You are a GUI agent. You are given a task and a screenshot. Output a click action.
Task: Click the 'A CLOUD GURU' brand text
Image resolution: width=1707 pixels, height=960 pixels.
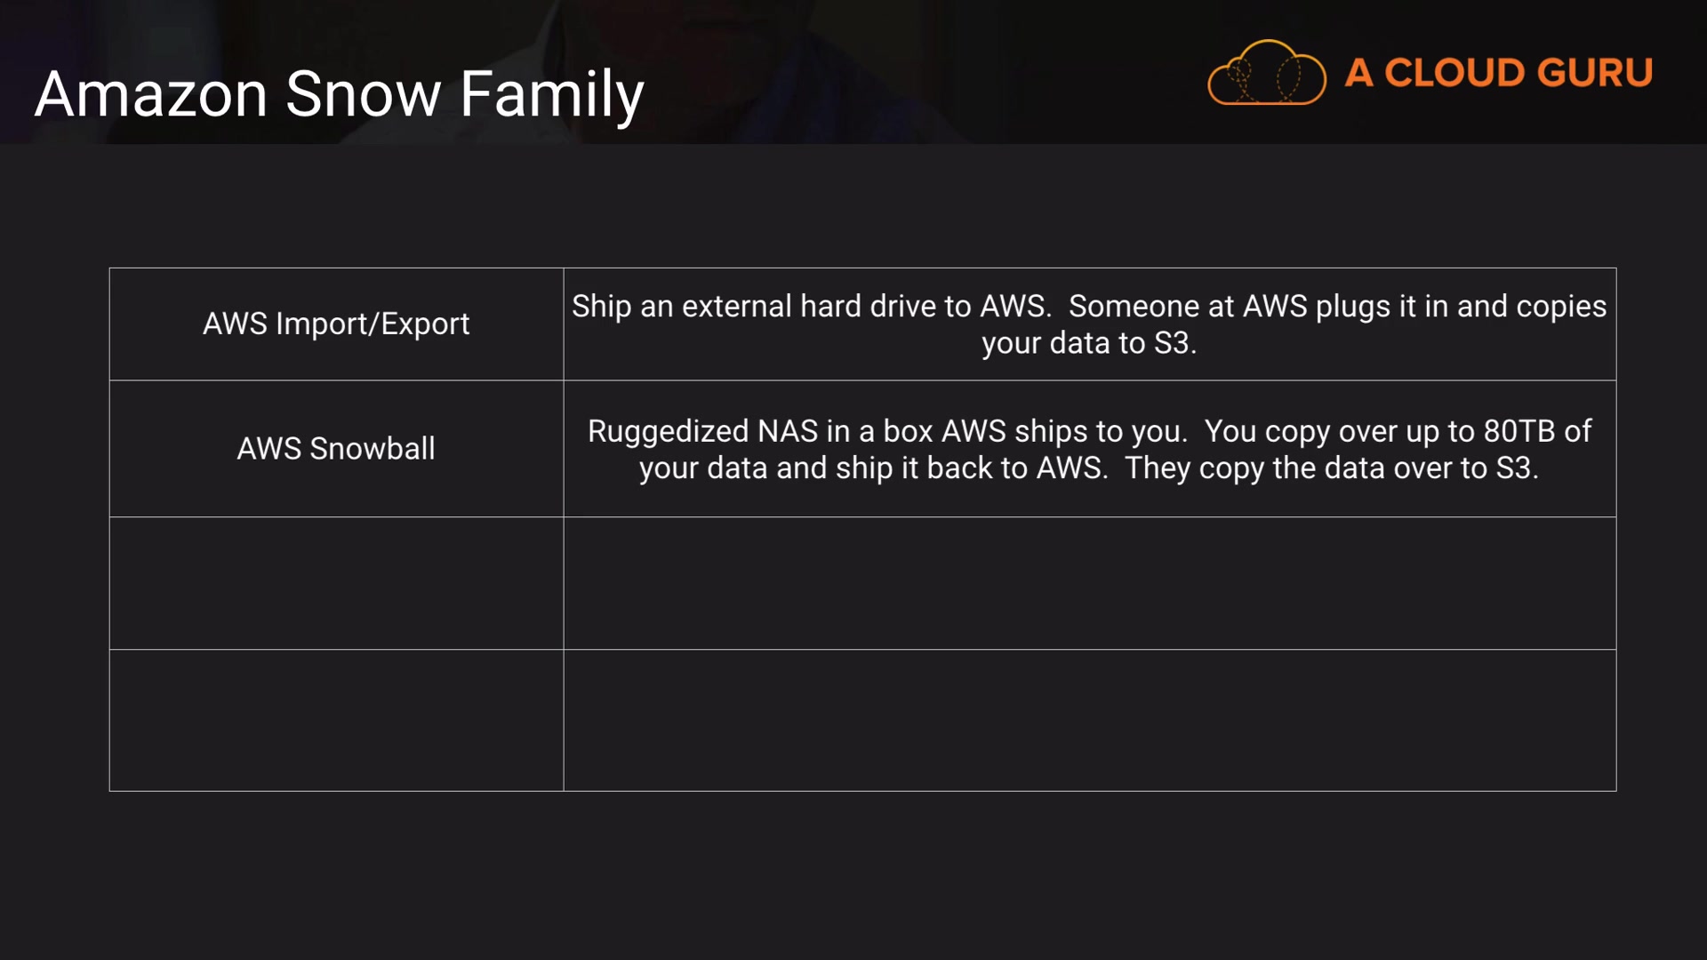(1498, 73)
